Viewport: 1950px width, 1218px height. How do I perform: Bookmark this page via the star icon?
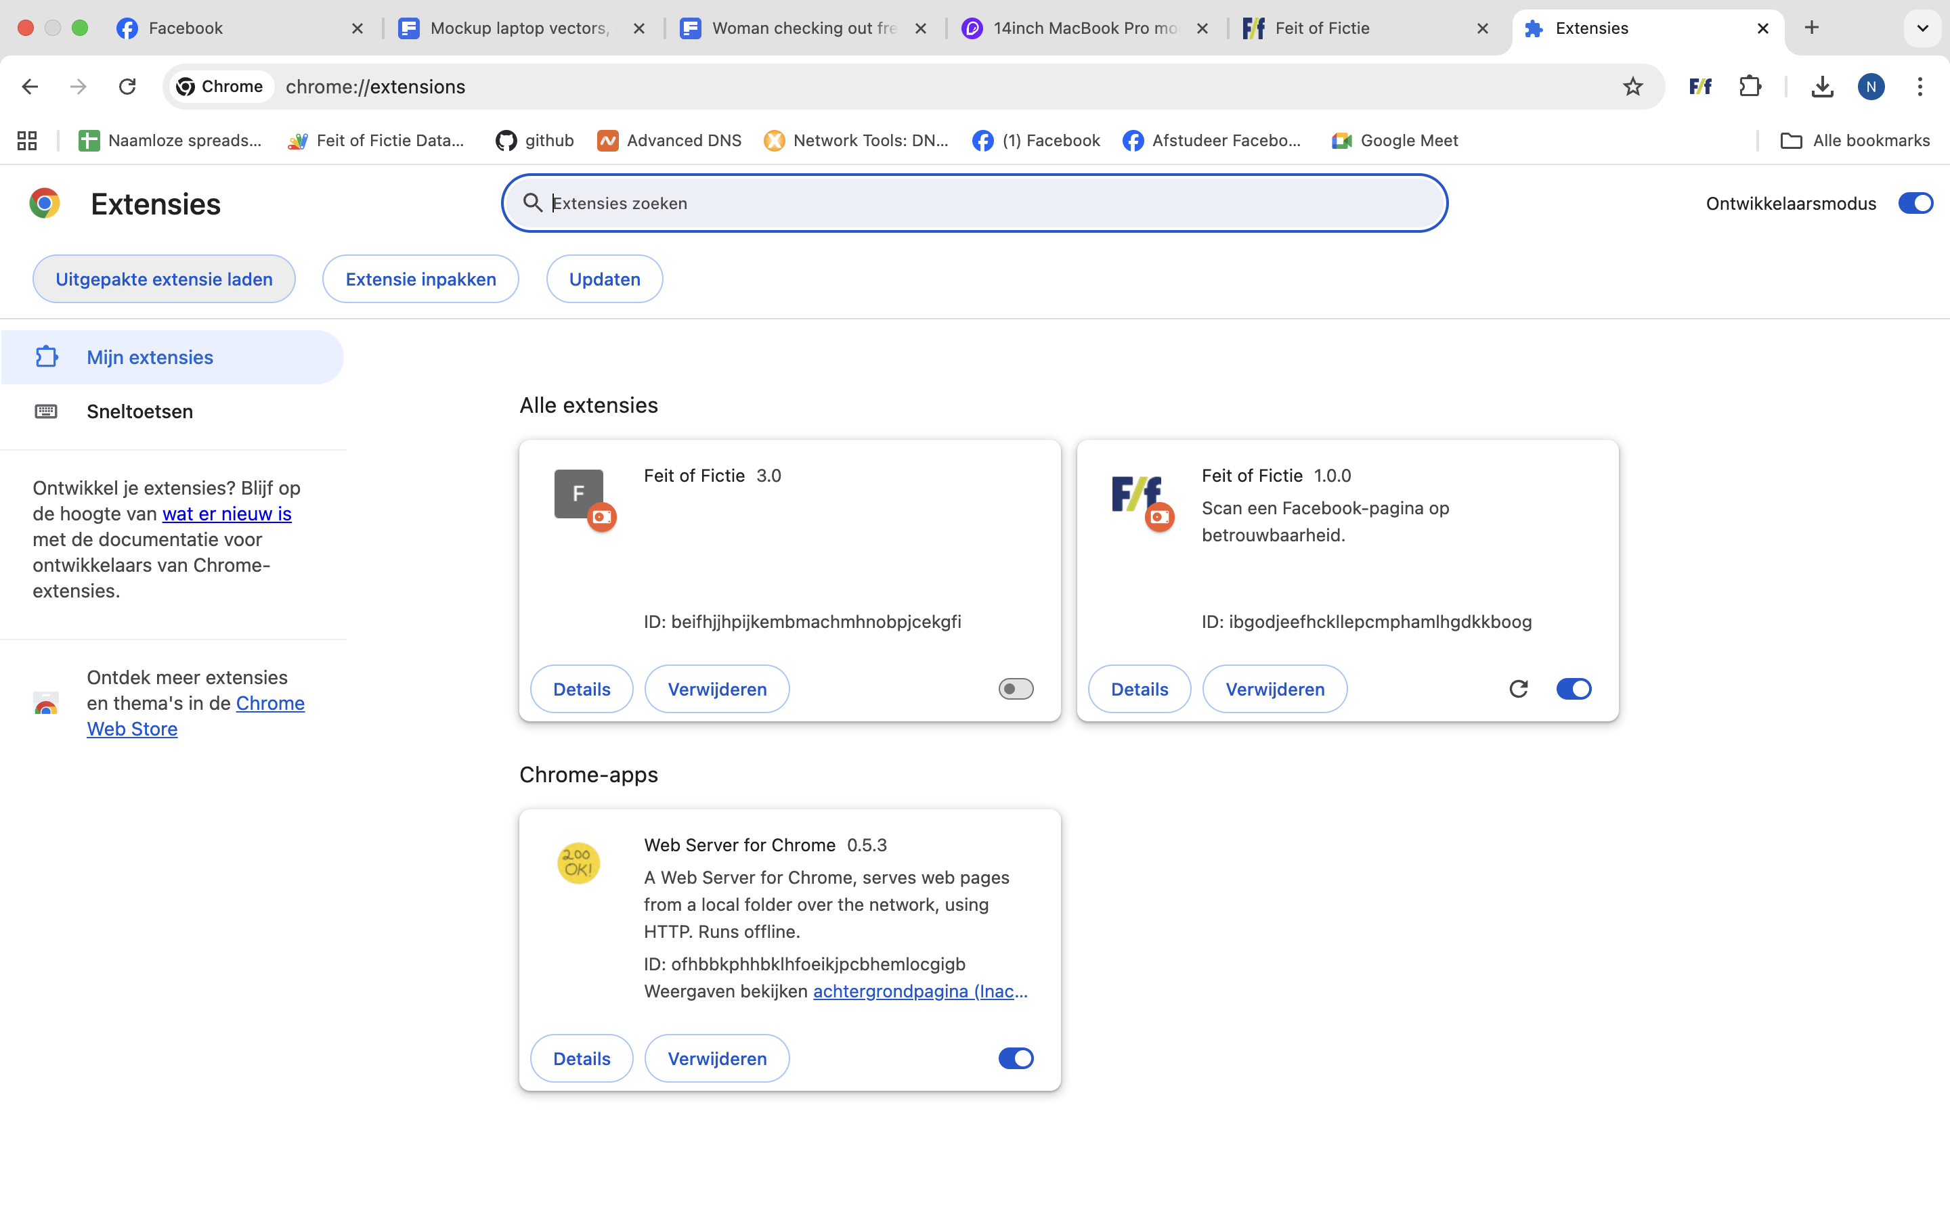(x=1632, y=86)
